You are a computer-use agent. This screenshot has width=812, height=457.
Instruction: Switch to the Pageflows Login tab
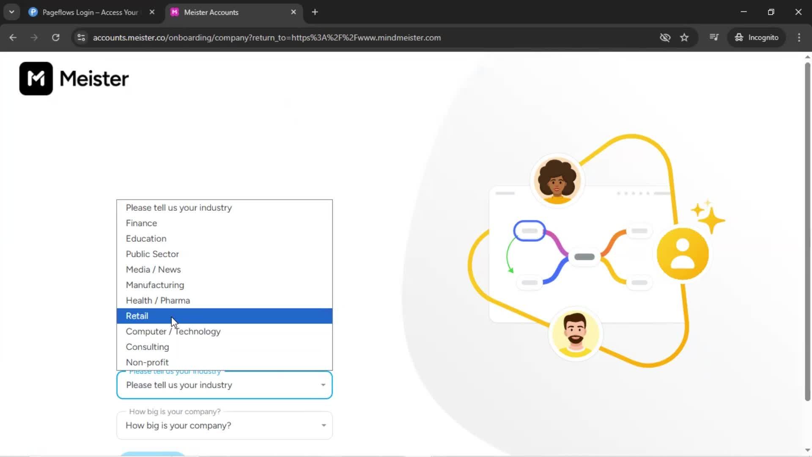click(x=91, y=12)
